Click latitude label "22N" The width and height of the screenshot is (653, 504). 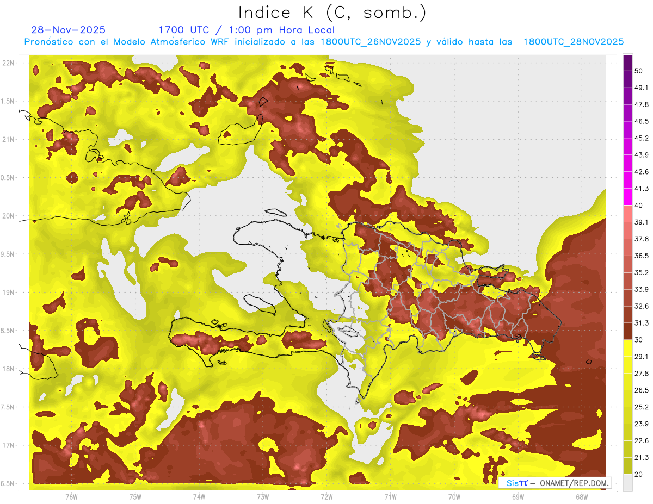(8, 63)
